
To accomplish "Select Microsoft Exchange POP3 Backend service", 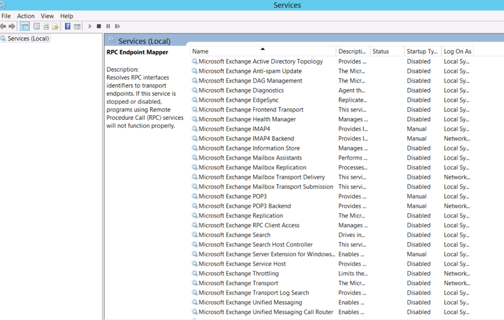I will coord(245,206).
